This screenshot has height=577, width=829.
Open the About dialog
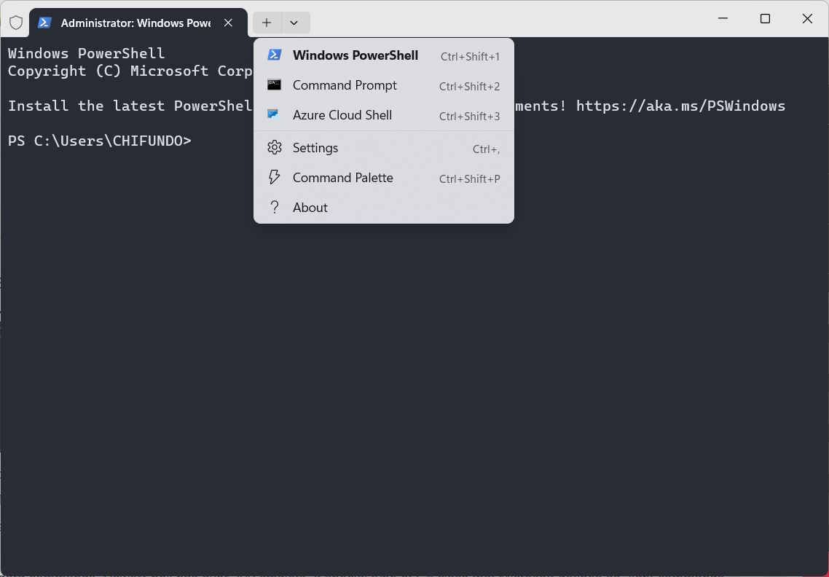click(310, 208)
